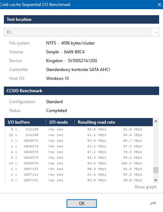Click the CCSIO Benchmark section header
Viewport: 163px width, 212px height.
point(81,91)
